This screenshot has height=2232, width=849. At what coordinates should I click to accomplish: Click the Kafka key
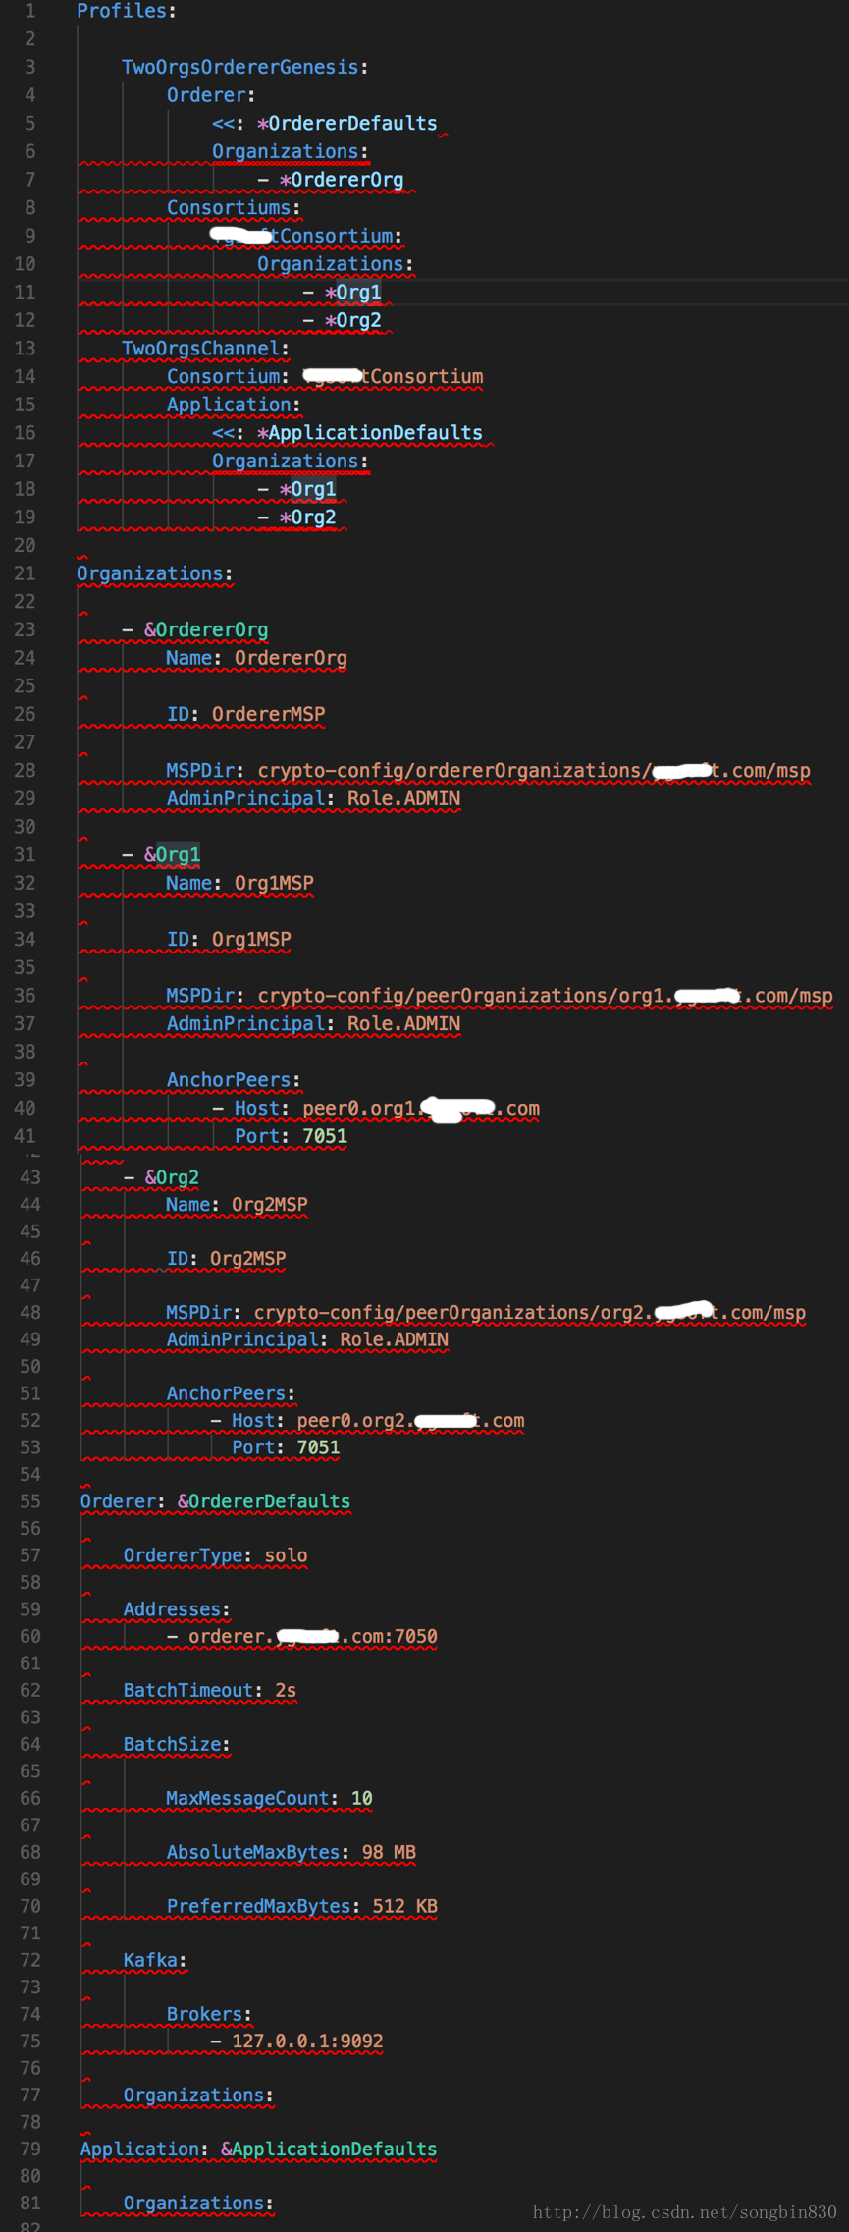tap(150, 1960)
